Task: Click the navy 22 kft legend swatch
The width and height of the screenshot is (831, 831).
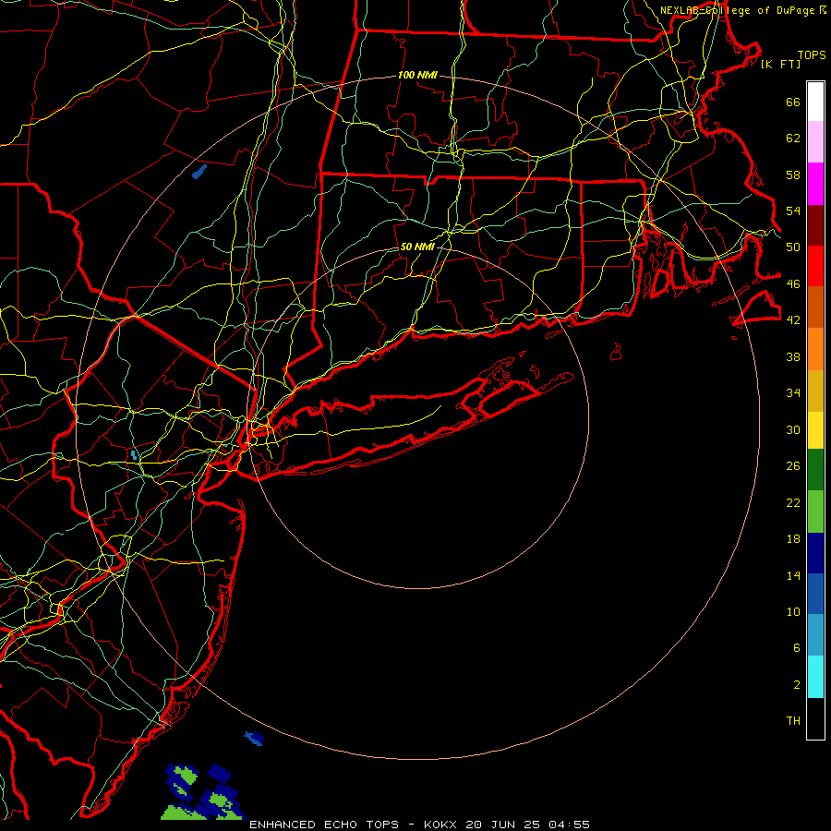Action: point(815,553)
